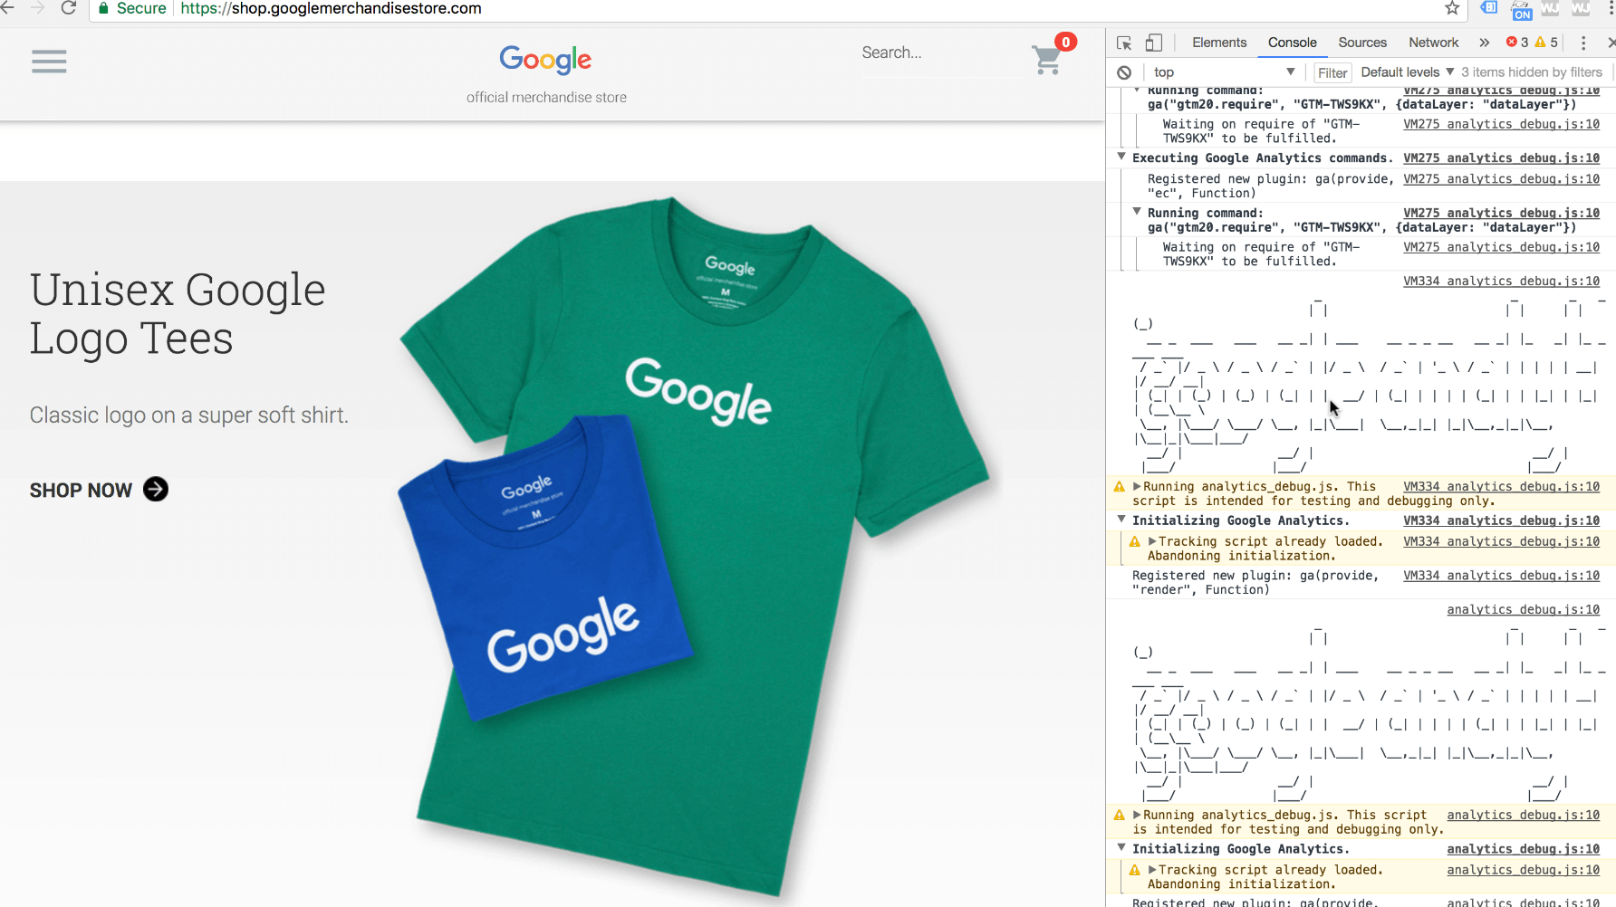Collapse the second 'Initializing Google Analytics.' group
The width and height of the screenshot is (1616, 907).
click(1121, 849)
